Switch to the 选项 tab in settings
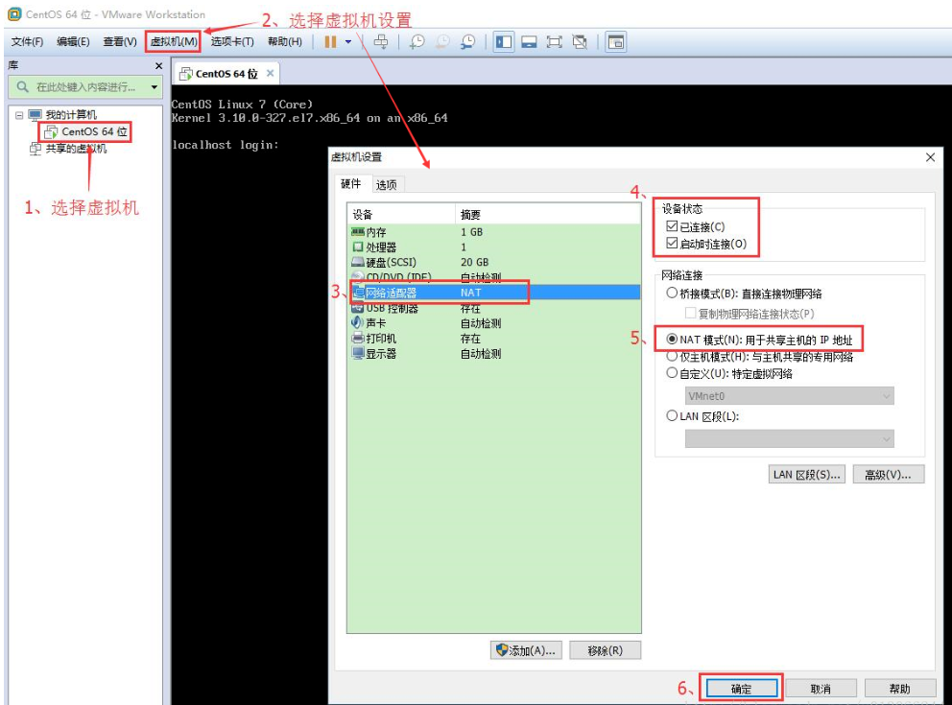Viewport: 952px width, 705px height. pyautogui.click(x=386, y=185)
